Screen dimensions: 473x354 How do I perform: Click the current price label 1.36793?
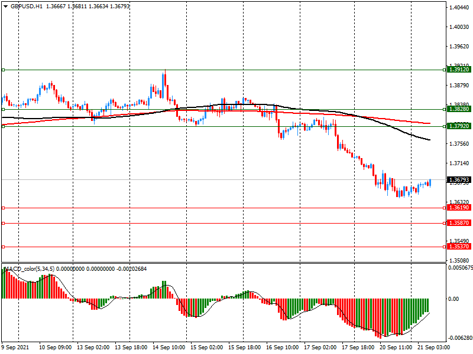coord(459,180)
